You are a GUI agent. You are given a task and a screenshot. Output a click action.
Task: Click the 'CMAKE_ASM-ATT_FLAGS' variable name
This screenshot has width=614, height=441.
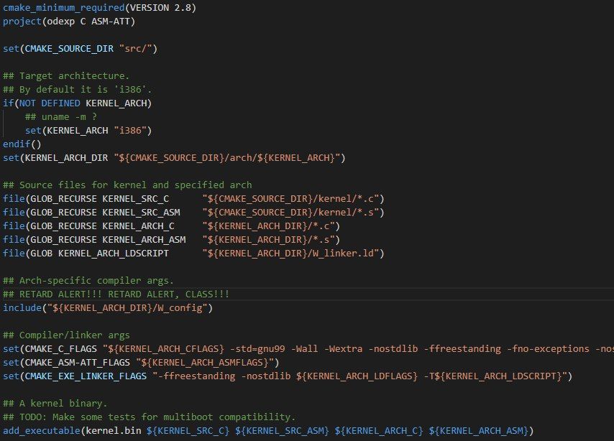click(77, 362)
